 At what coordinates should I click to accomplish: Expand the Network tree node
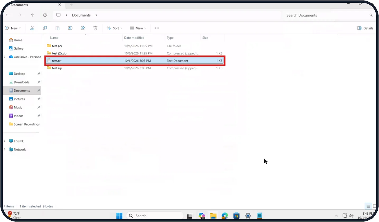pos(5,149)
